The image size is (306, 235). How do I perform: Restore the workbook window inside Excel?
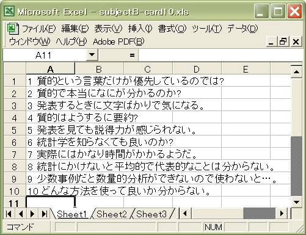283,42
